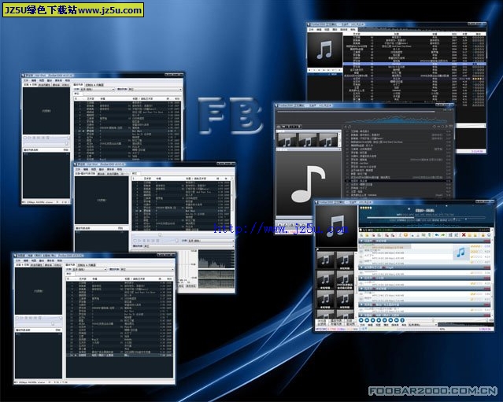Image resolution: width=503 pixels, height=402 pixels.
Task: Click the playlist scrollbar in bottom-right window
Action: [x=492, y=277]
